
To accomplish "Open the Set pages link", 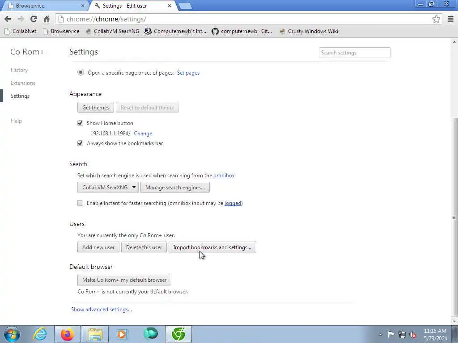I will 188,73.
